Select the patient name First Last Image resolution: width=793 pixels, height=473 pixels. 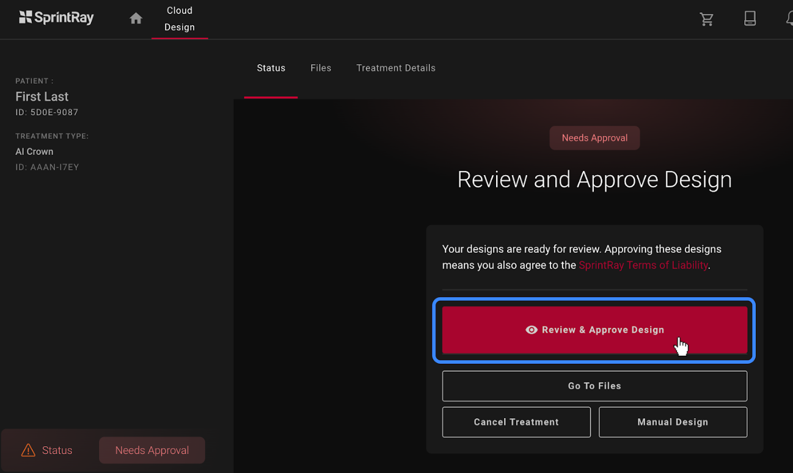click(42, 96)
